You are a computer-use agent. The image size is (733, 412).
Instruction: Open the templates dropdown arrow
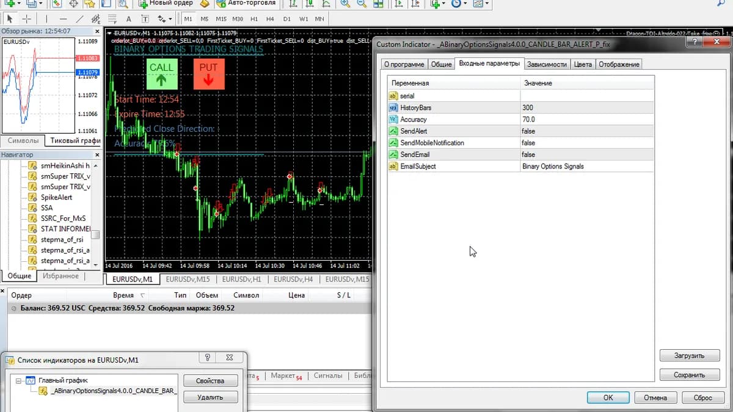[x=487, y=4]
